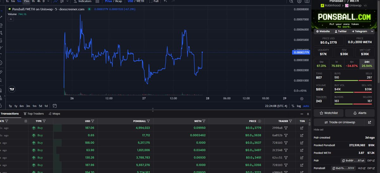Screen dimensions: 380x173
Task: Filter transactions by USD column
Action: pos(92,121)
